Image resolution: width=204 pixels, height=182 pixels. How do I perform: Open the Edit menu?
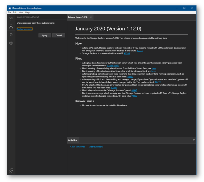tap(15, 12)
